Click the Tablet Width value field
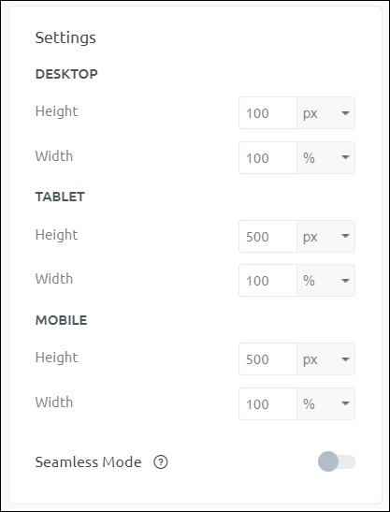Screen dimensions: 390x512 (x=267, y=281)
